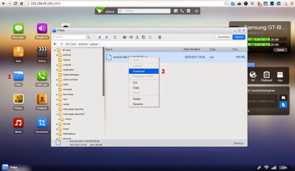Open the Screenshot tool icon
This screenshot has width=295, height=171.
point(42,123)
